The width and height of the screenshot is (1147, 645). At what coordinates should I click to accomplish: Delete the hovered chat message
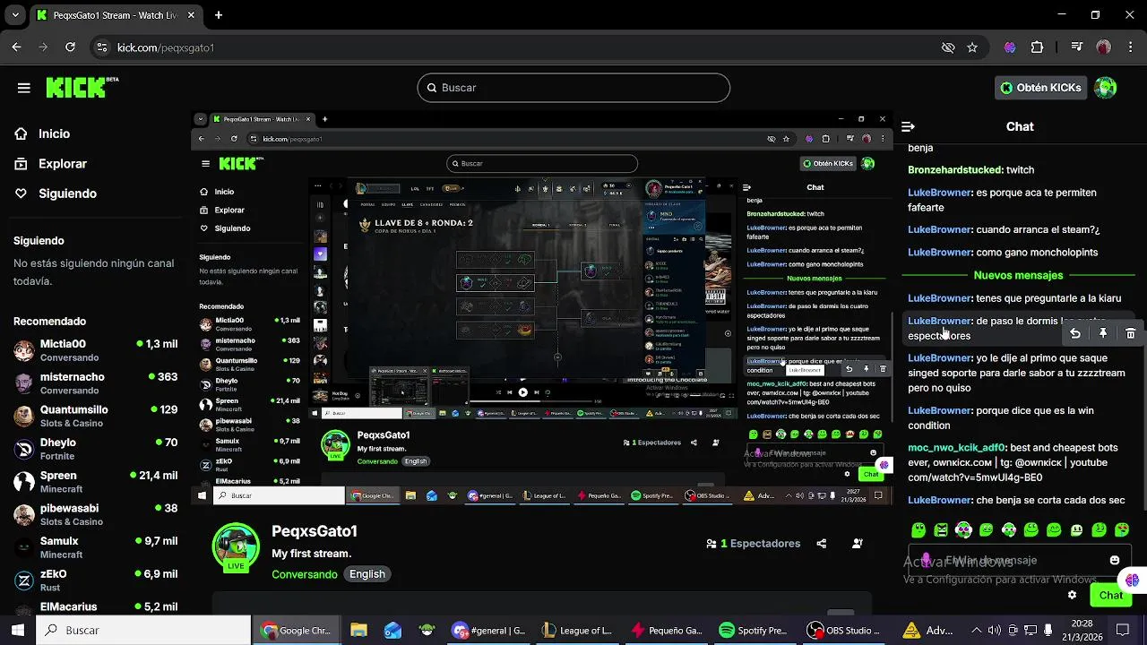pyautogui.click(x=1131, y=333)
